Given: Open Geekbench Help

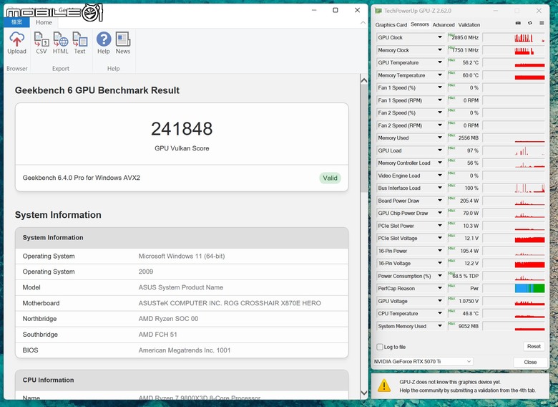Looking at the screenshot, I should pyautogui.click(x=104, y=43).
